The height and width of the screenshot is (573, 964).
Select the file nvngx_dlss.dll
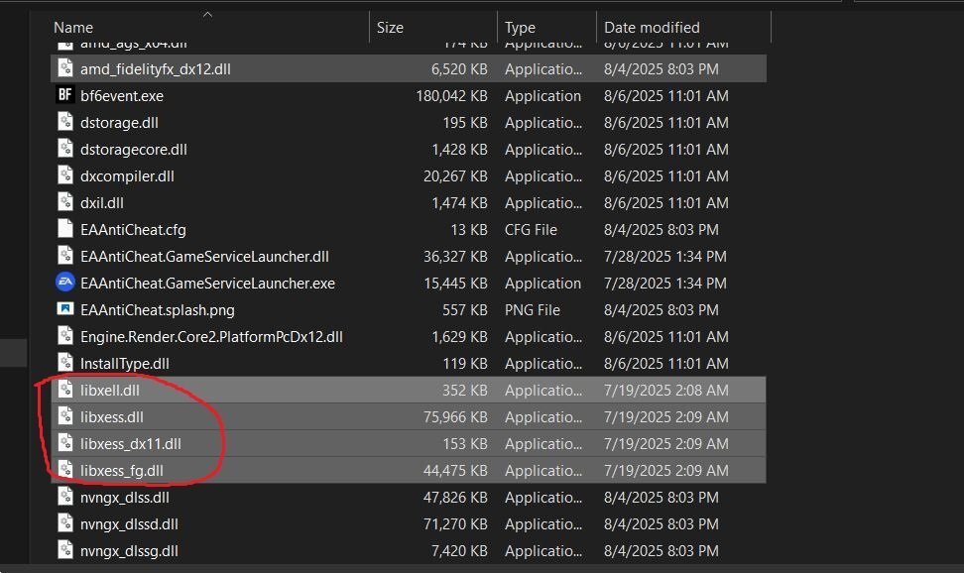click(x=125, y=497)
